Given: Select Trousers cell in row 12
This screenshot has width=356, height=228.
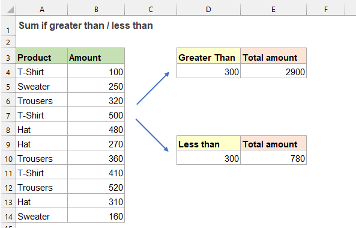Looking at the screenshot, I should 42,186.
